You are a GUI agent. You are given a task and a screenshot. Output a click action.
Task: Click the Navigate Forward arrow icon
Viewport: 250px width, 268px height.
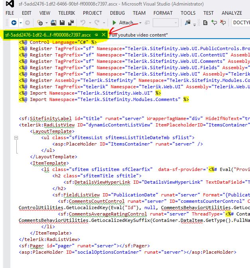tap(28, 23)
